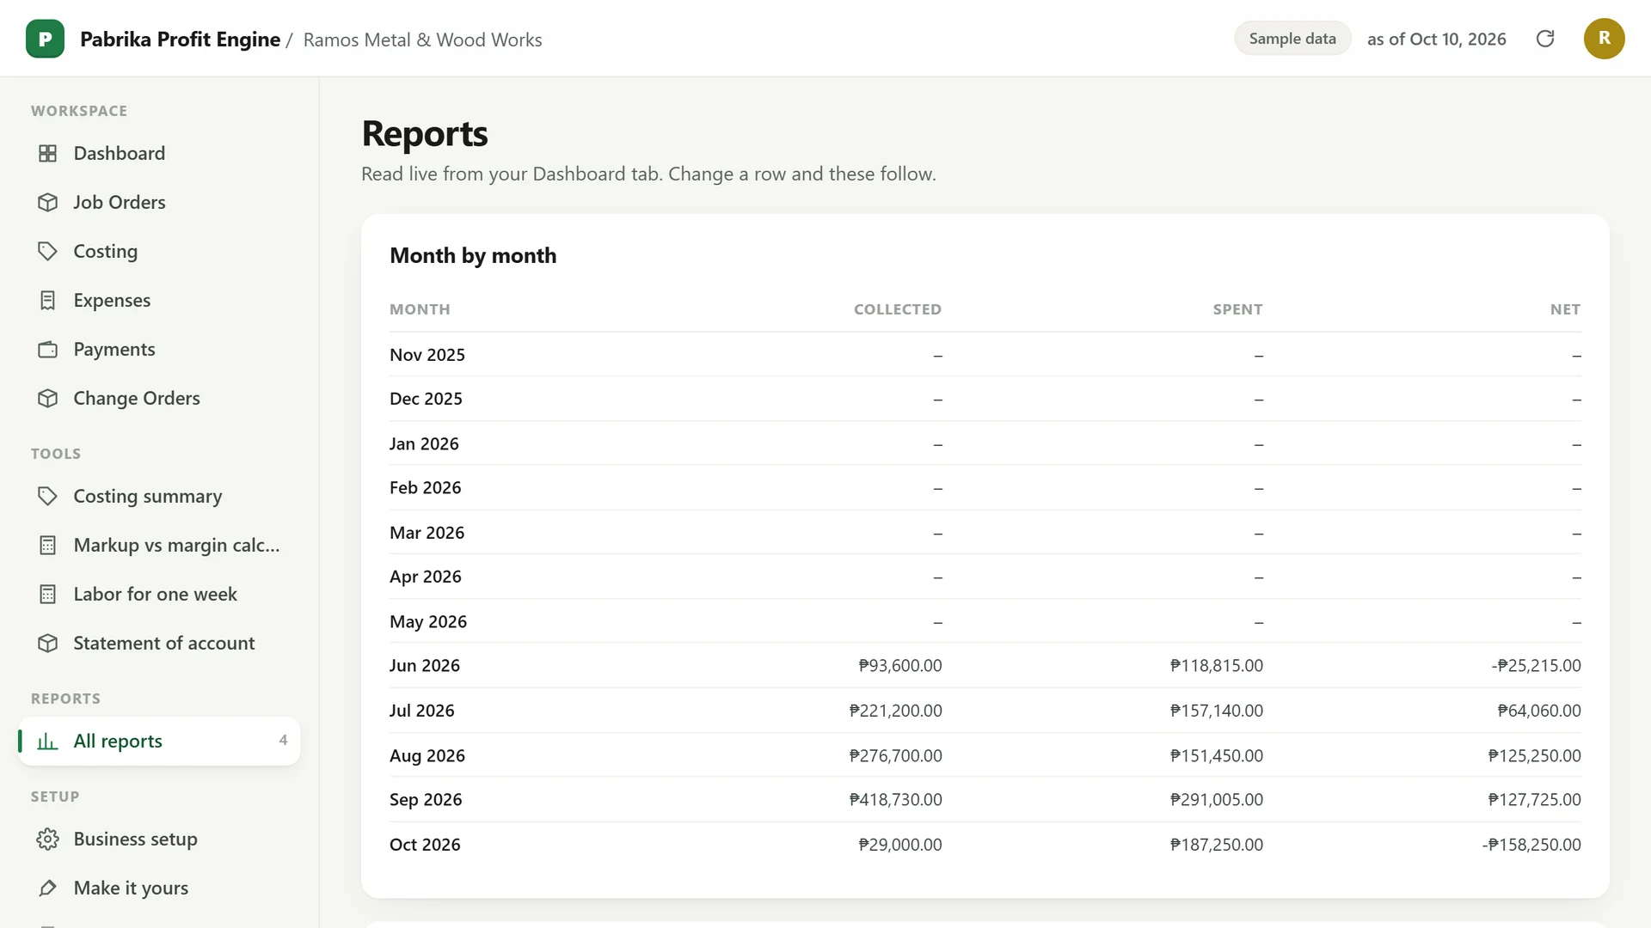Click the Statement of account icon

(48, 643)
